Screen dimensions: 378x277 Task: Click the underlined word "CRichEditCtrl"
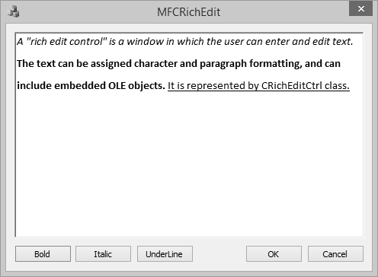[292, 86]
